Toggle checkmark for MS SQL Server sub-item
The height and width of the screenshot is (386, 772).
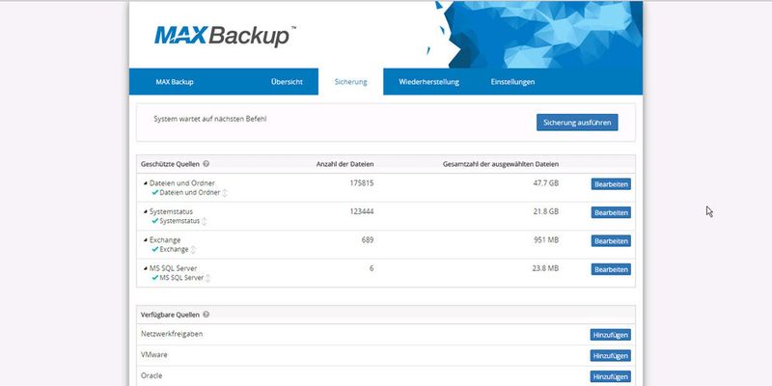click(x=155, y=278)
